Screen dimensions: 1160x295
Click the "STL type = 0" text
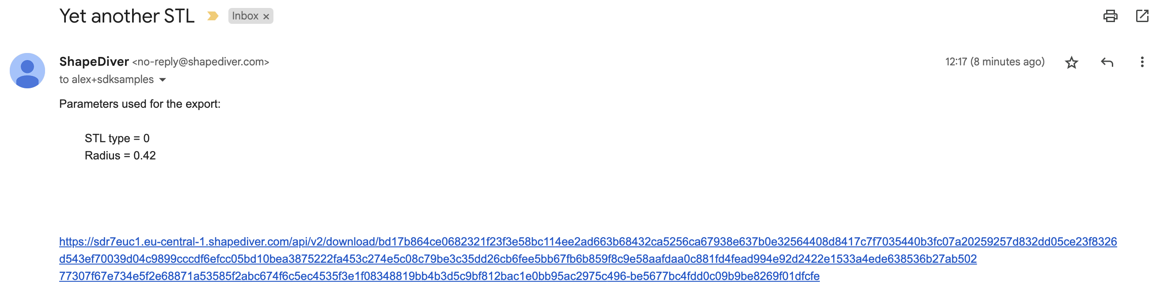pos(117,138)
